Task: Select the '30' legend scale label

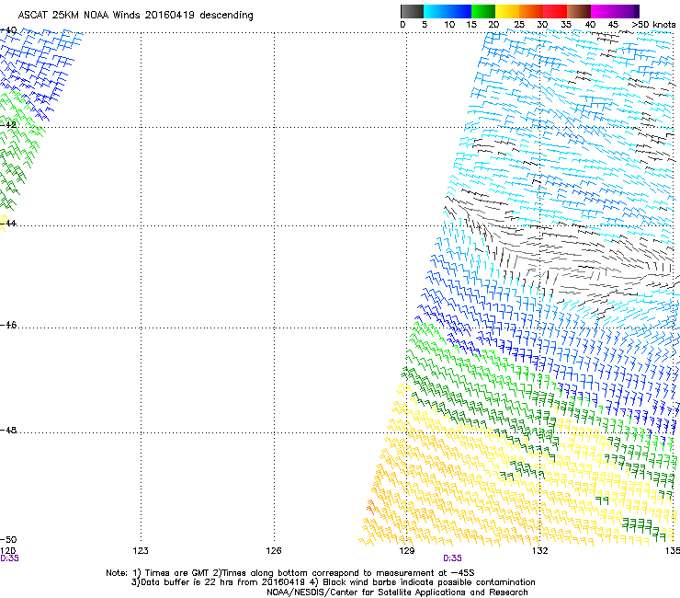Action: 542,25
